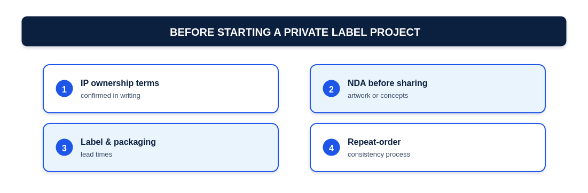This screenshot has width=588, height=193.
Task: Select the NDA before sharing heading
Action: pos(387,83)
